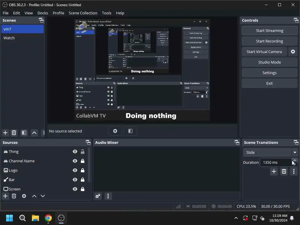
Task: Open the Tools menu
Action: pyautogui.click(x=107, y=13)
